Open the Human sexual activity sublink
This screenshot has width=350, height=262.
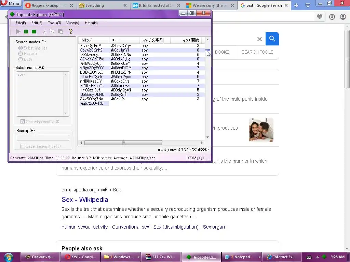[84, 227]
